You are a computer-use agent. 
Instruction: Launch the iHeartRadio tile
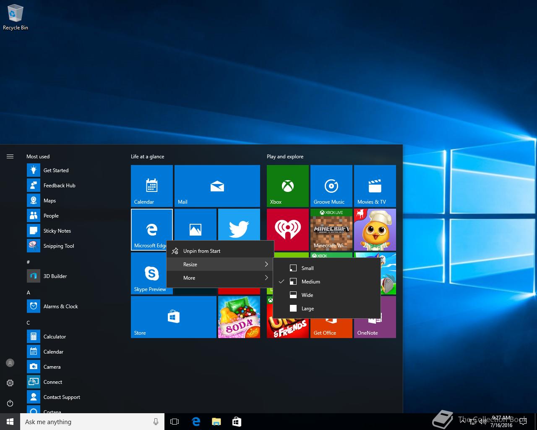(x=288, y=229)
